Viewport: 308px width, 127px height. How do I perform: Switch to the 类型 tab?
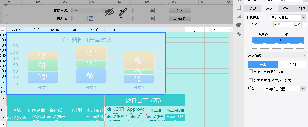tap(253, 8)
